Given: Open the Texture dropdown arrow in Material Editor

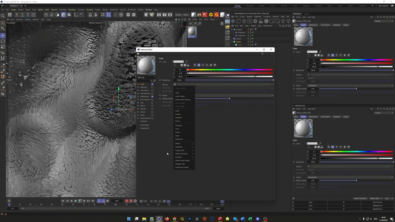Looking at the screenshot, I should pyautogui.click(x=175, y=84).
